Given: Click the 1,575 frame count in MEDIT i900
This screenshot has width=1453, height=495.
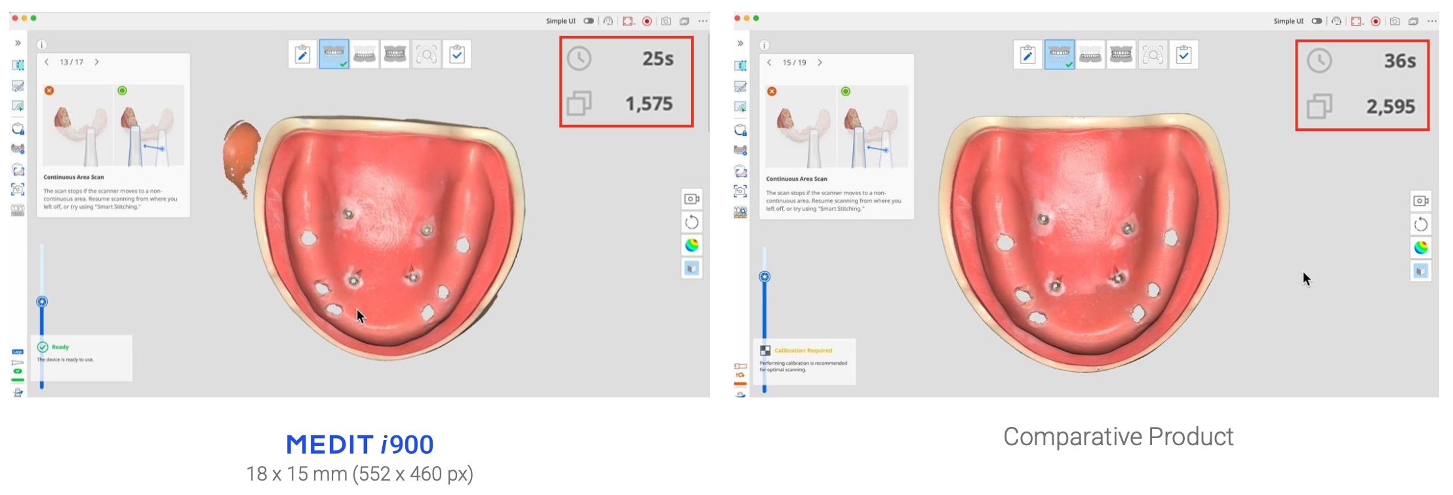Looking at the screenshot, I should pos(648,103).
